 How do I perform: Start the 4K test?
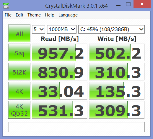[19, 91]
